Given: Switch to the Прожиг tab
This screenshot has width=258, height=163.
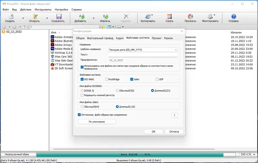Looking at the screenshot, I should 157,38.
